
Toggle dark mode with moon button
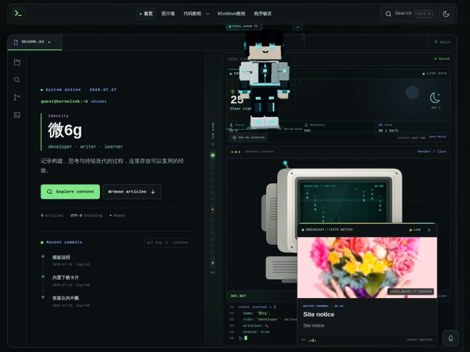point(446,13)
